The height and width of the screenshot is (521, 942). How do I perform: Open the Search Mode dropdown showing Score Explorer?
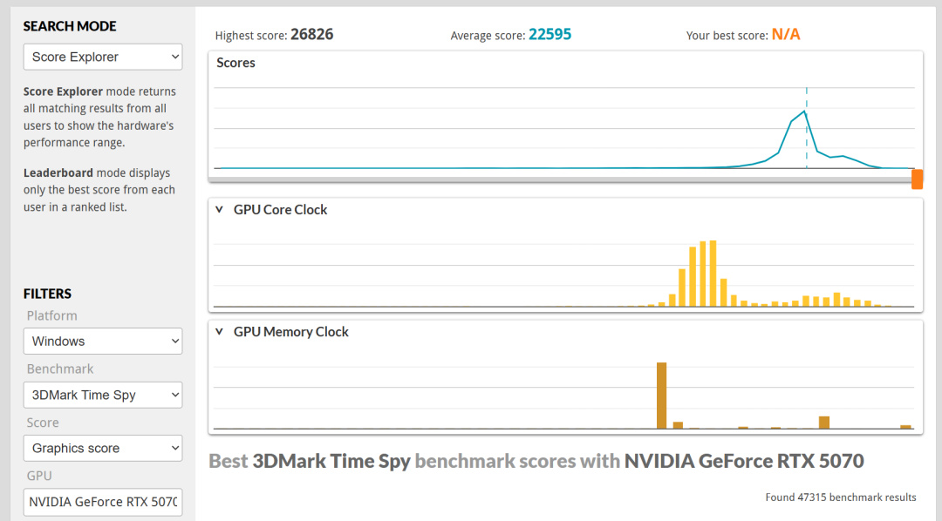pyautogui.click(x=103, y=57)
